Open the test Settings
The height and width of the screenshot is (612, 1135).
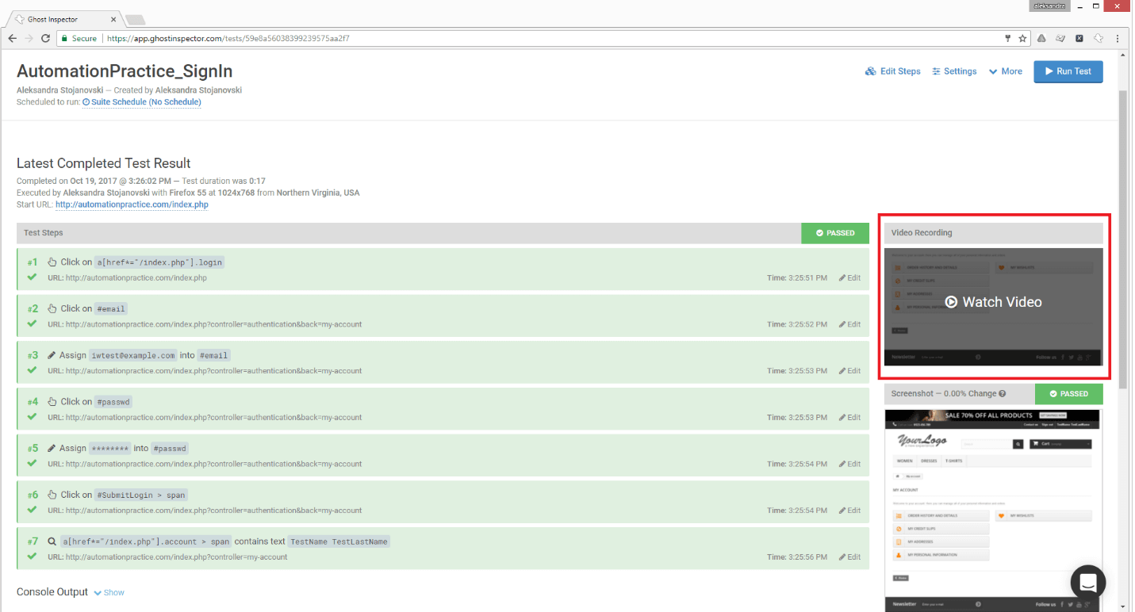[x=955, y=71]
